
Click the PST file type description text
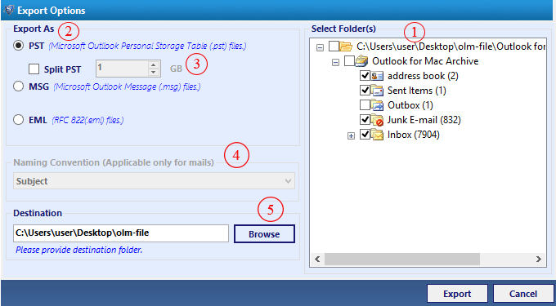pos(147,46)
